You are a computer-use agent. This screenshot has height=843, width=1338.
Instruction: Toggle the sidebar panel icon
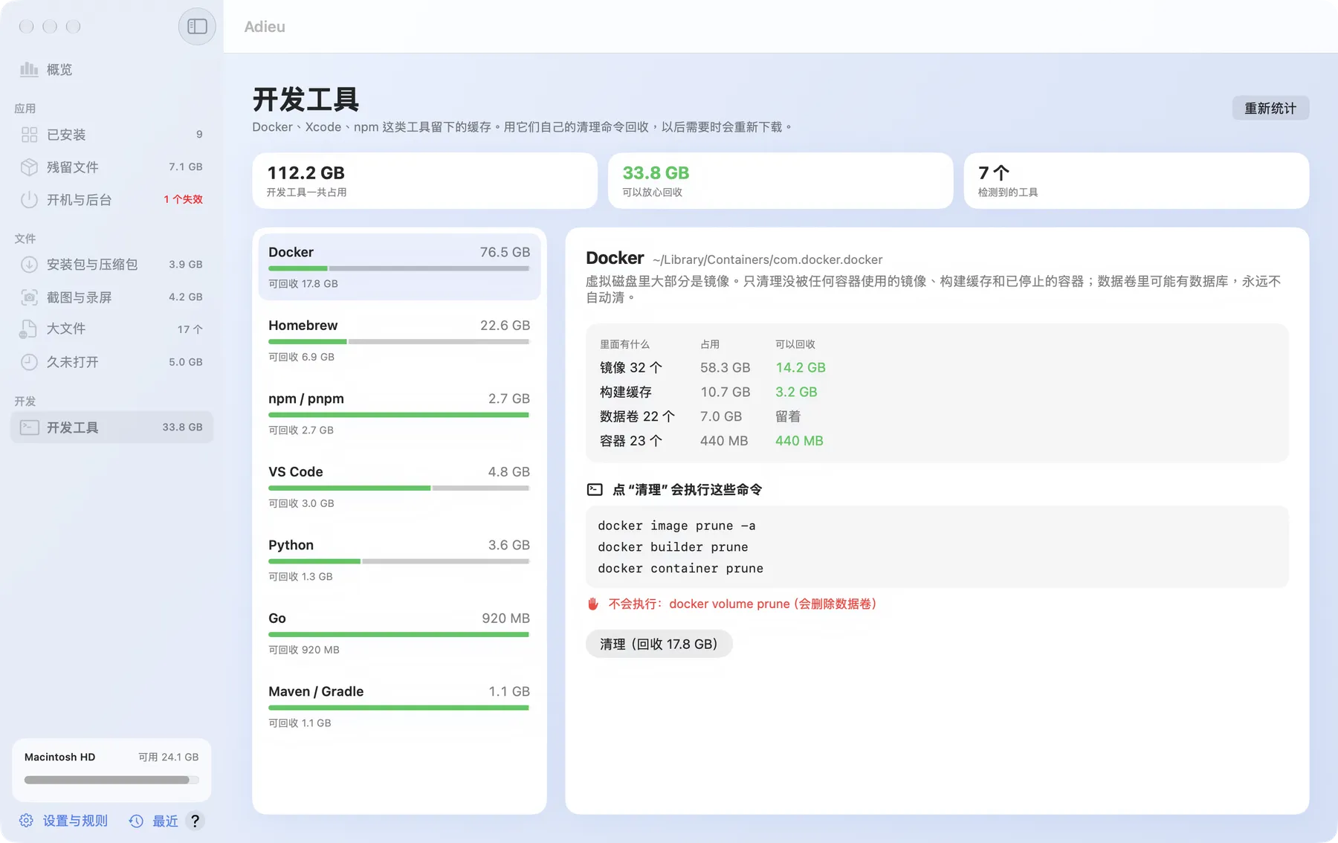point(197,27)
